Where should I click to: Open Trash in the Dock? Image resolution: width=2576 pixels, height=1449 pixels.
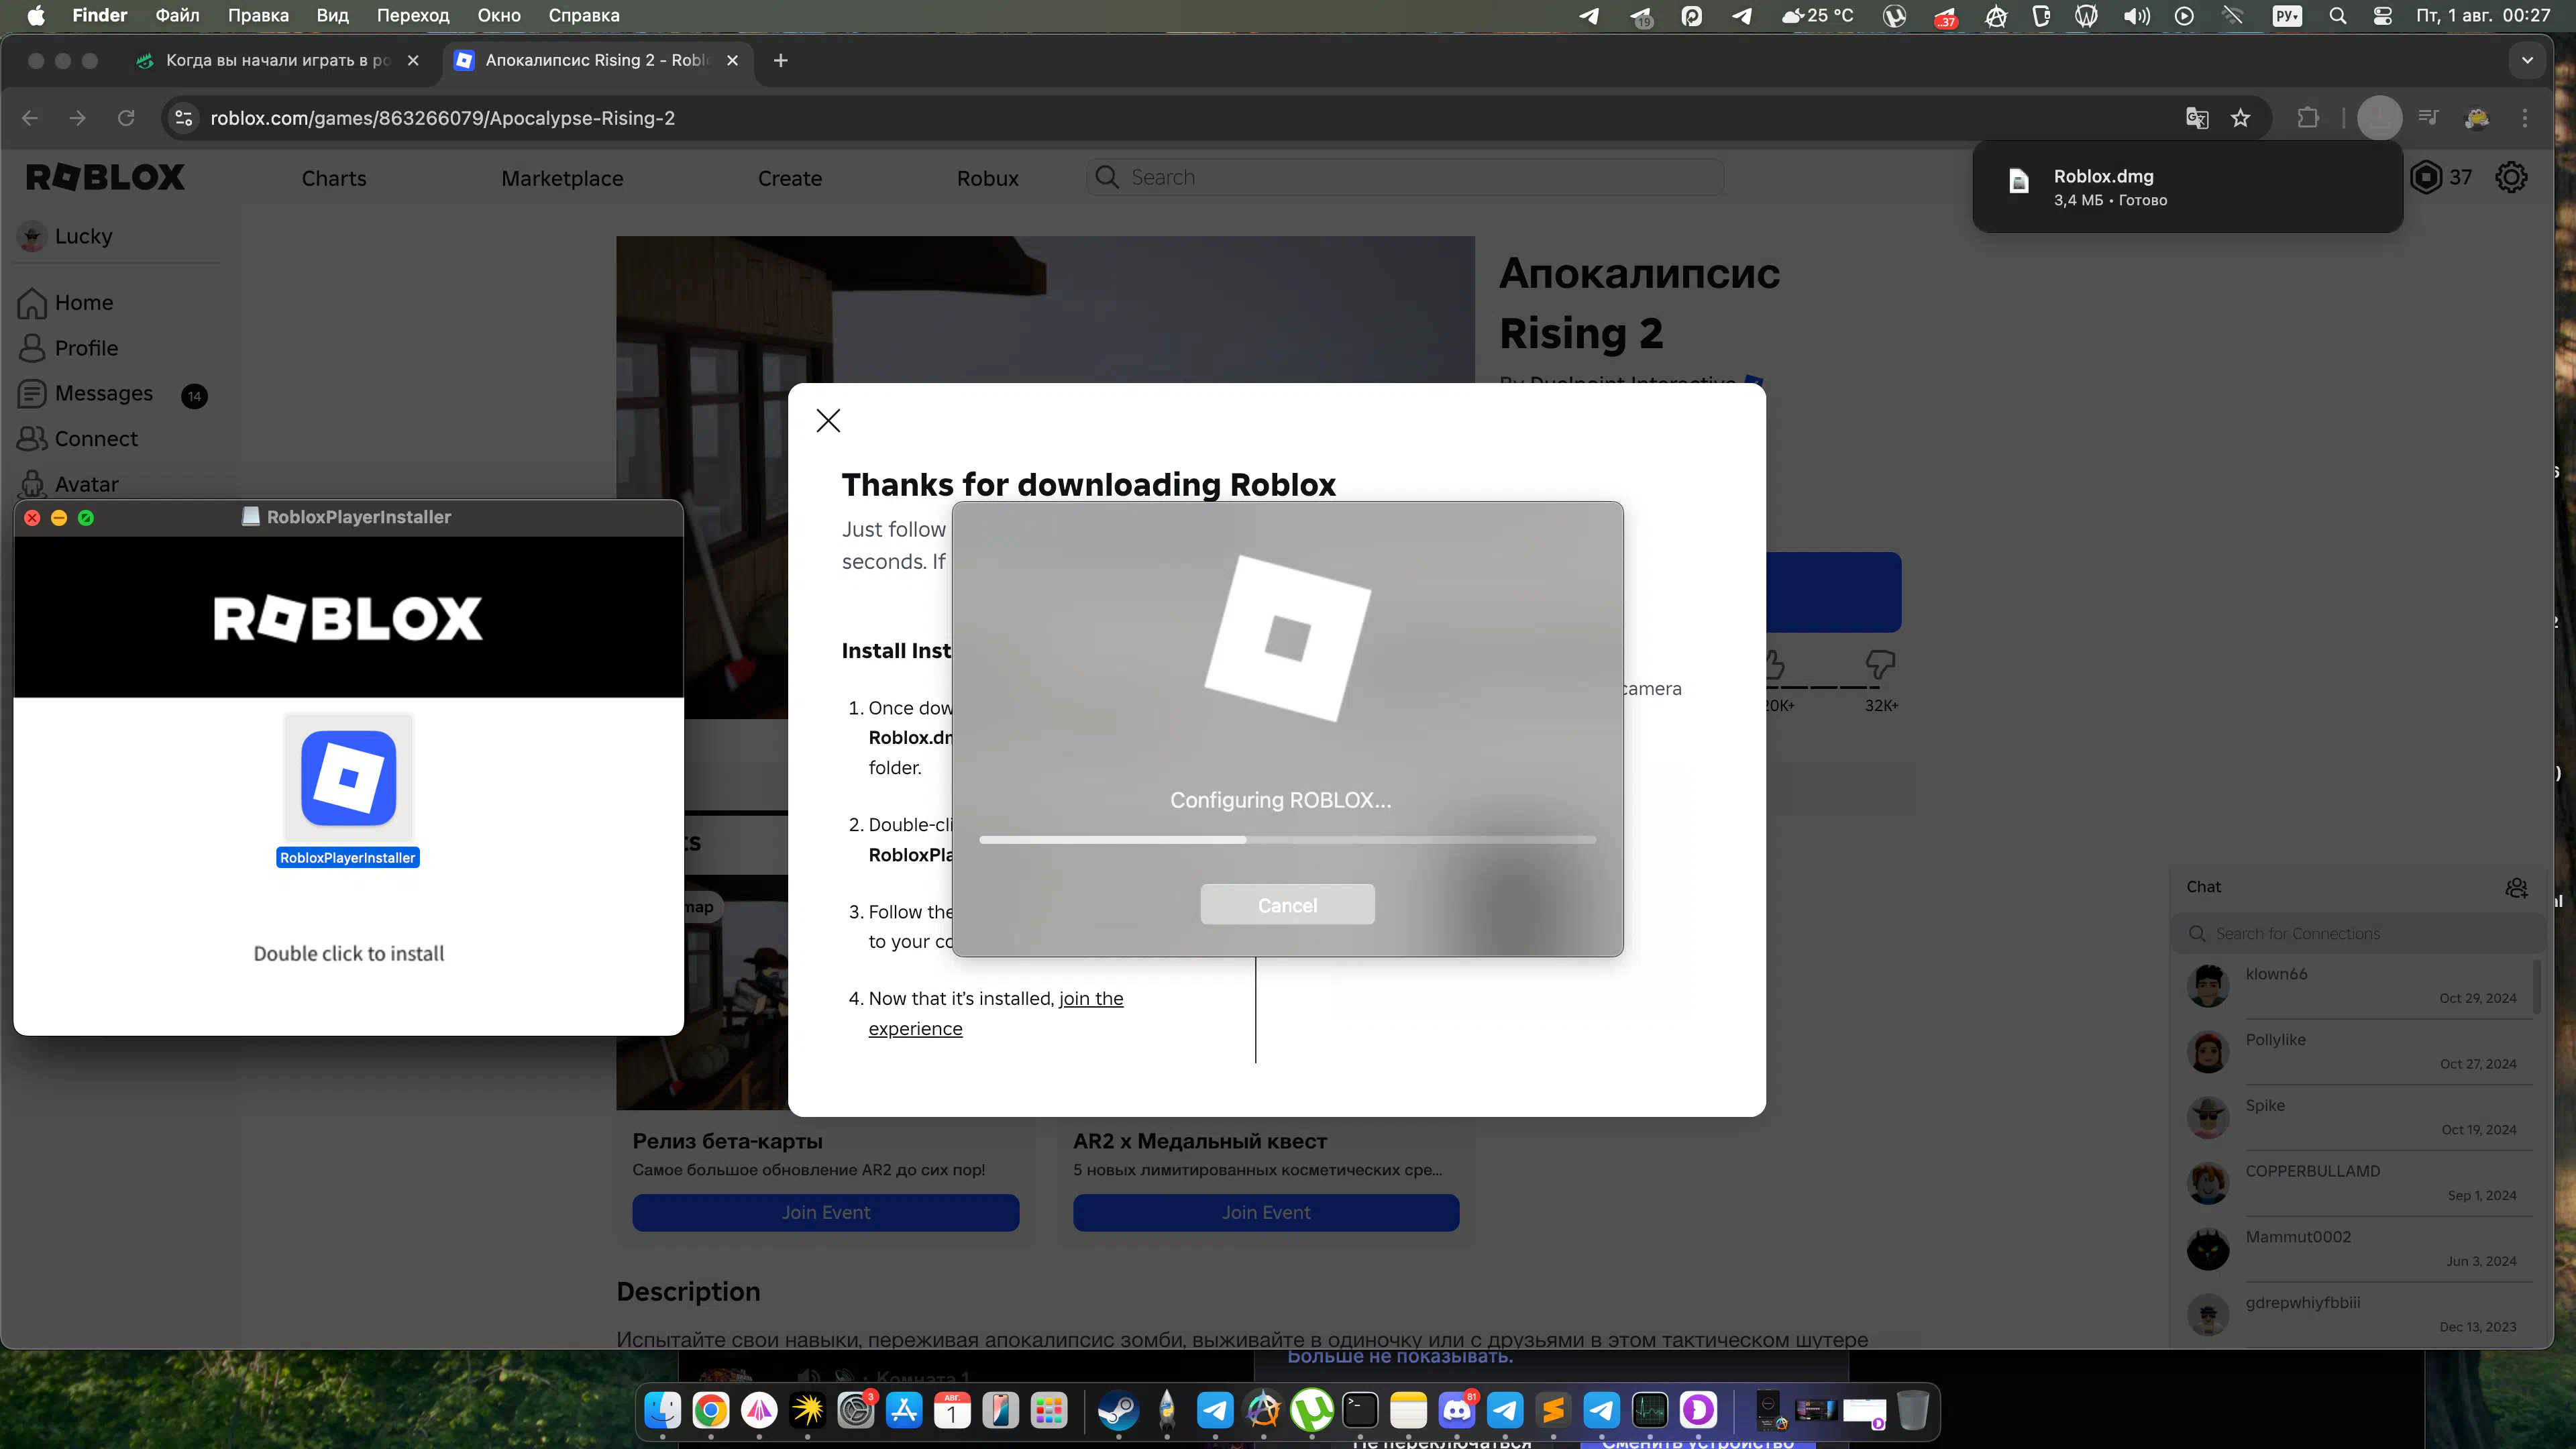[1913, 1410]
